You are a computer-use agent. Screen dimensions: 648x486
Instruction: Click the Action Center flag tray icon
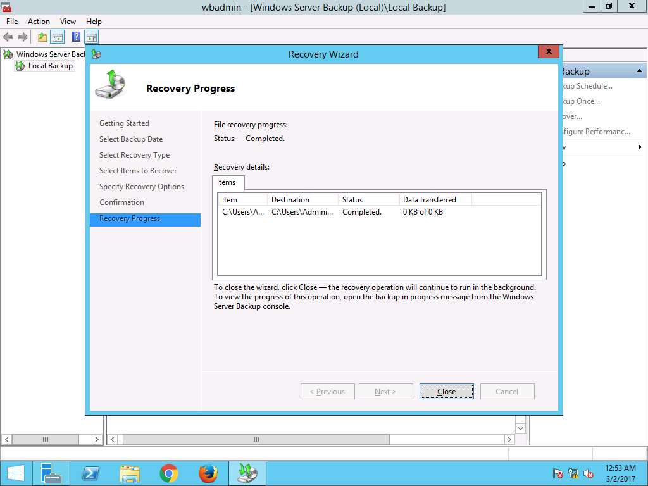[x=558, y=473]
